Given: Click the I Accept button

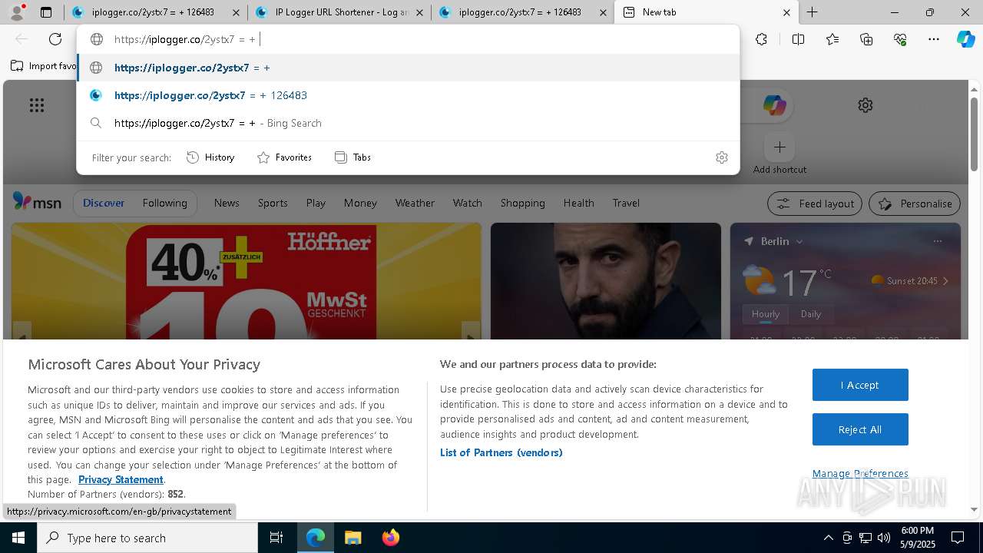Looking at the screenshot, I should point(860,385).
